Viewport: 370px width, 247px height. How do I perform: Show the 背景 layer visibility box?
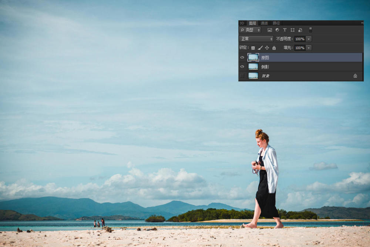[242, 76]
